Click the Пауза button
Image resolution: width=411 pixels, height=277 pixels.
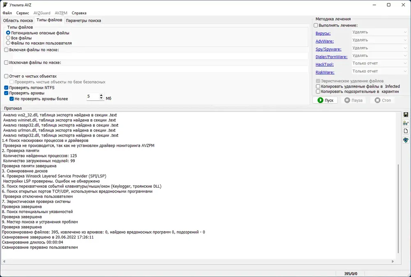coord(353,100)
